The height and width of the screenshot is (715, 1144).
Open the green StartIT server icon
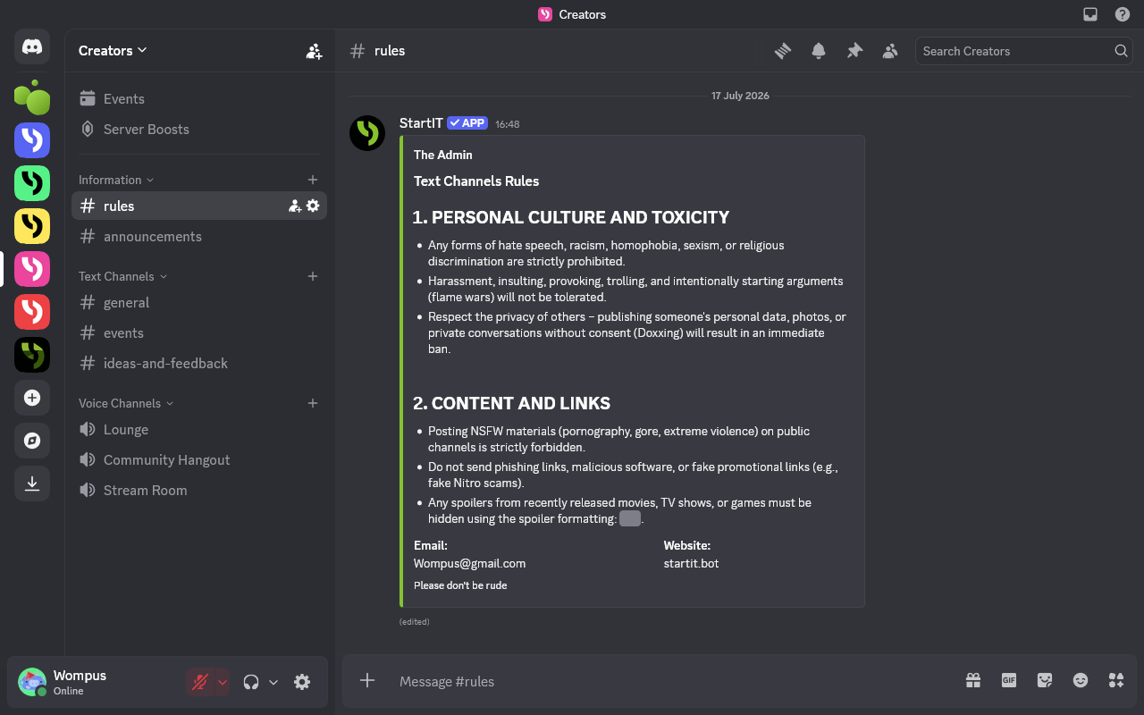pos(32,183)
